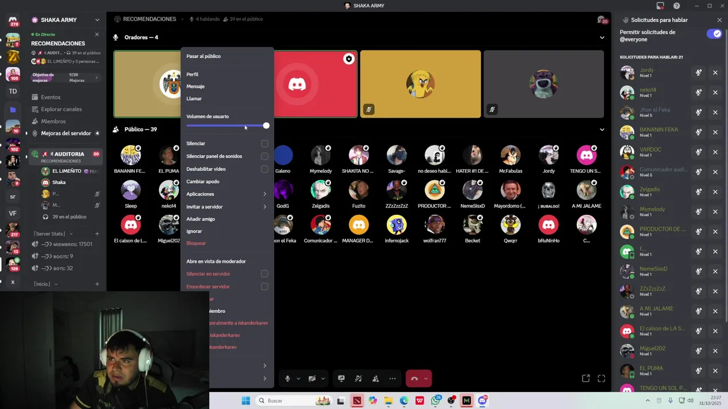Toggle Silenciar panel de sonidos checkbox

pyautogui.click(x=264, y=156)
